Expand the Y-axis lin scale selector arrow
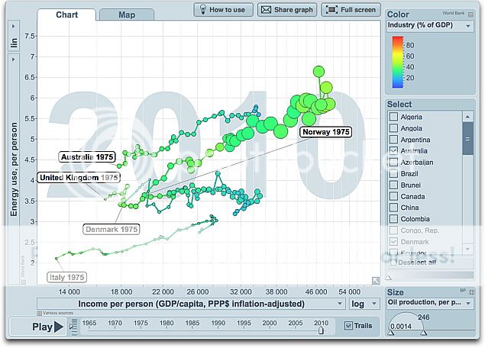The width and height of the screenshot is (485, 348). [13, 27]
